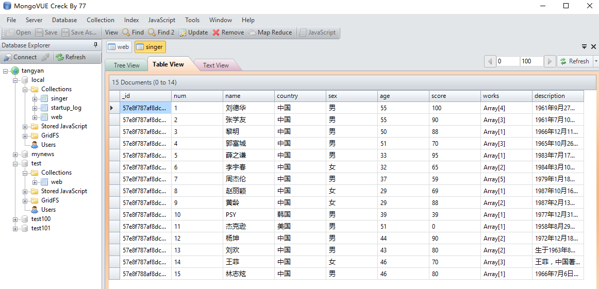
Task: Click the previous page arrow button
Action: point(490,61)
